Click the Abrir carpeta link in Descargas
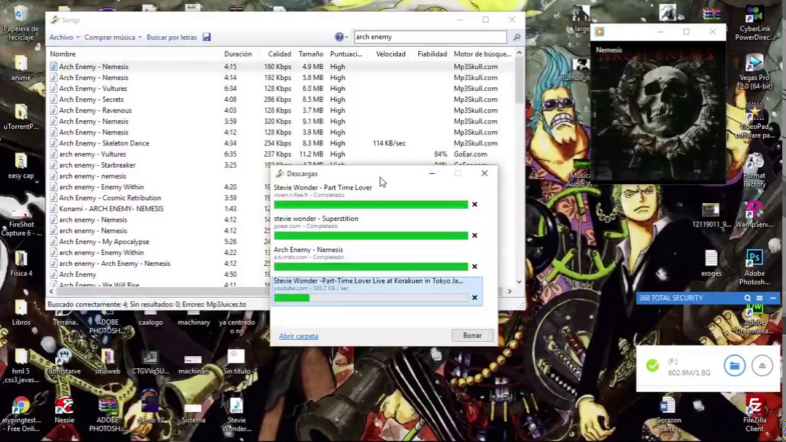The image size is (786, 442). (x=298, y=336)
